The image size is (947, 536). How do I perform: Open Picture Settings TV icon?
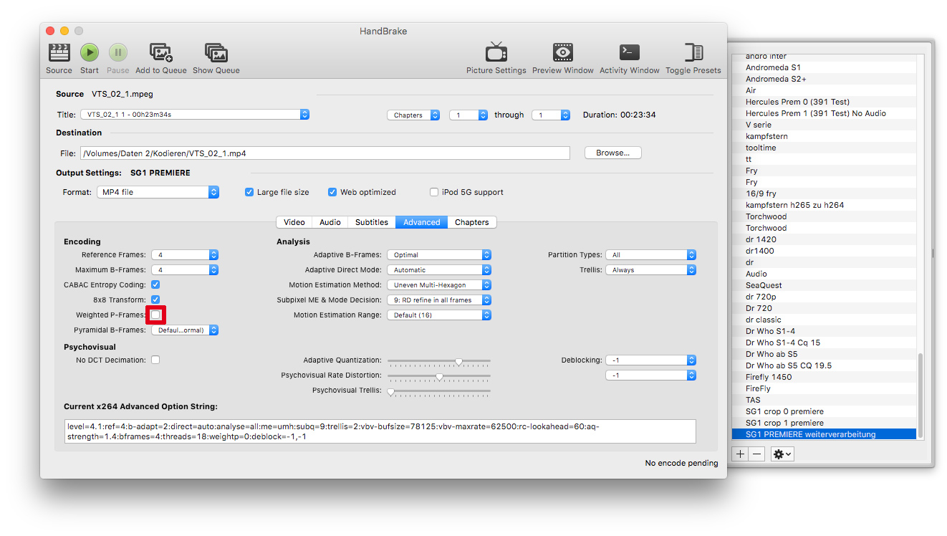(x=496, y=53)
